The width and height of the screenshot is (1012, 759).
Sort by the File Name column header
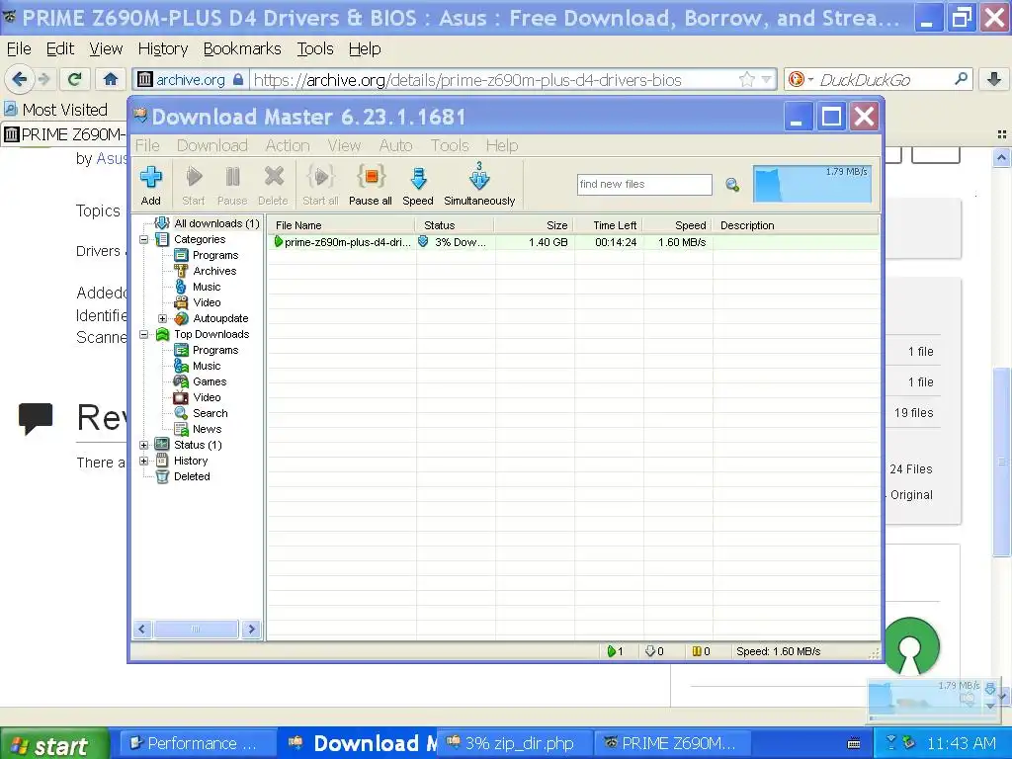pos(341,225)
